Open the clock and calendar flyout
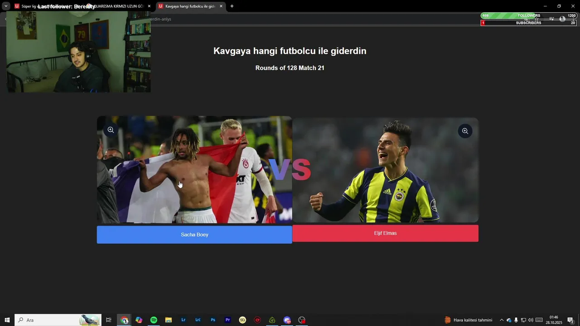This screenshot has width=580, height=326. point(554,320)
